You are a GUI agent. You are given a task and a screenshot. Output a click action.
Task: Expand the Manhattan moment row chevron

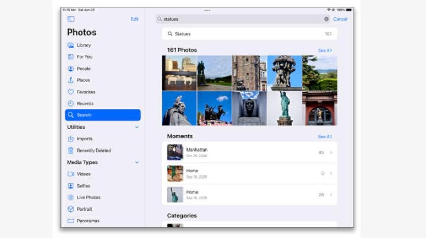(331, 153)
